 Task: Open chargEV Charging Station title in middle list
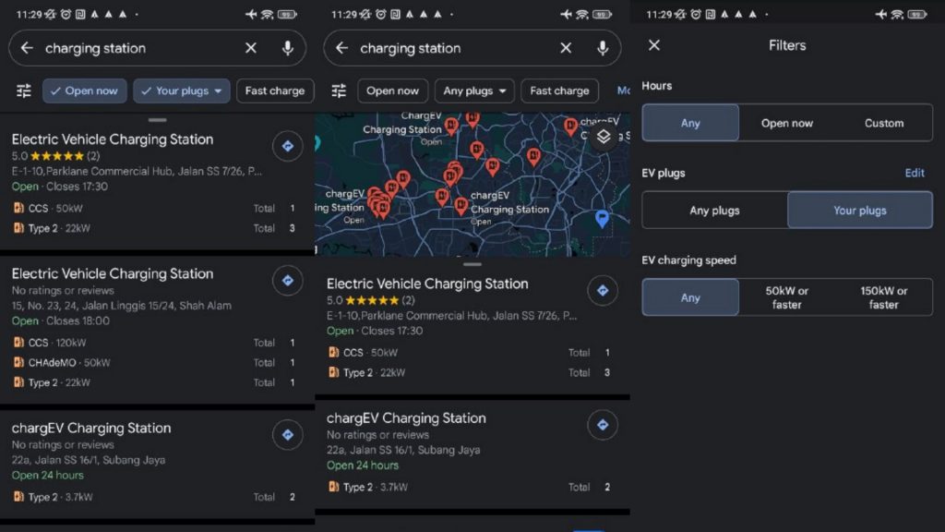point(406,418)
